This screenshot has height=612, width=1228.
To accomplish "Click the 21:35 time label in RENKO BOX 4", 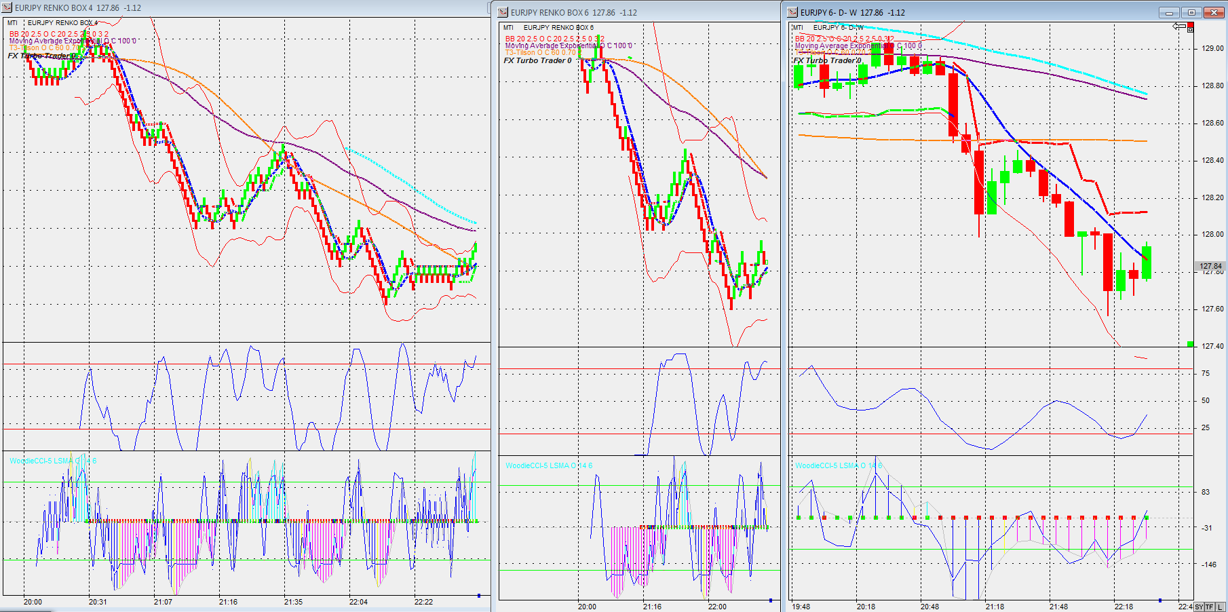I will 293,602.
